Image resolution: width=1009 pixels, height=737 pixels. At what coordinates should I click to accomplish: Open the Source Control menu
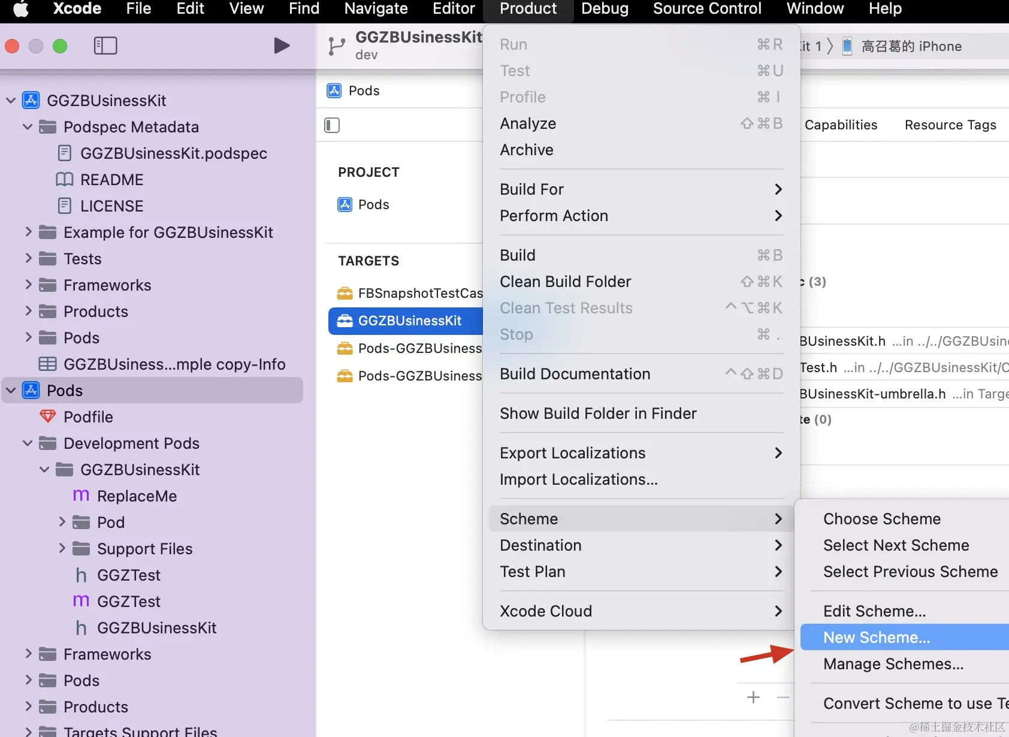point(707,9)
